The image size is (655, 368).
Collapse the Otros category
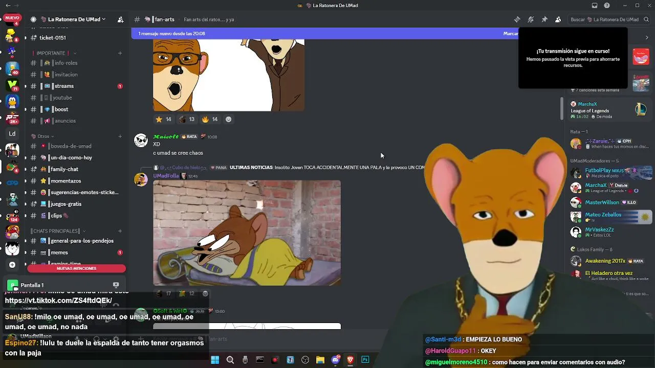coord(43,136)
